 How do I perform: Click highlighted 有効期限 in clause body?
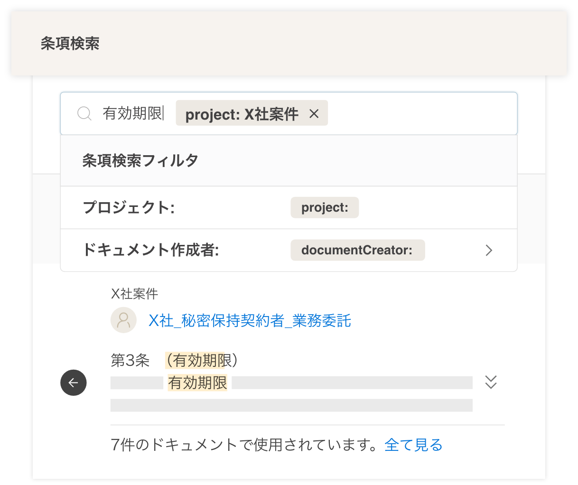click(197, 382)
